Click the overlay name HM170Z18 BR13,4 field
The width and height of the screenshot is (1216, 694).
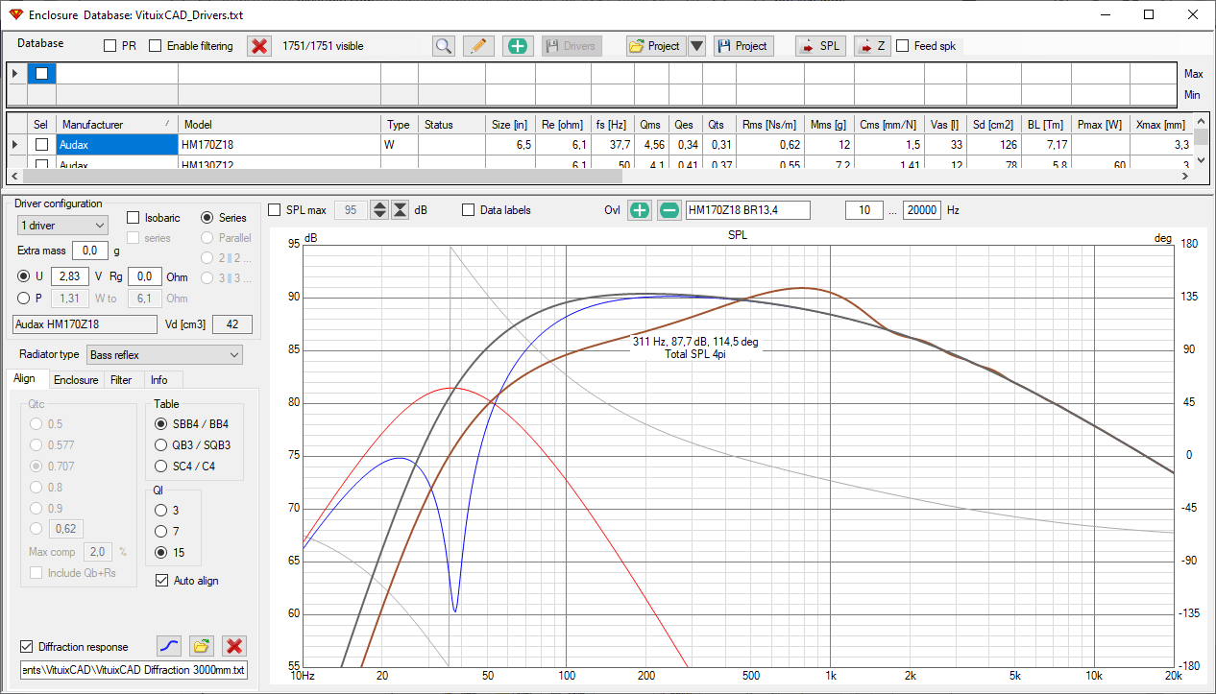click(747, 210)
